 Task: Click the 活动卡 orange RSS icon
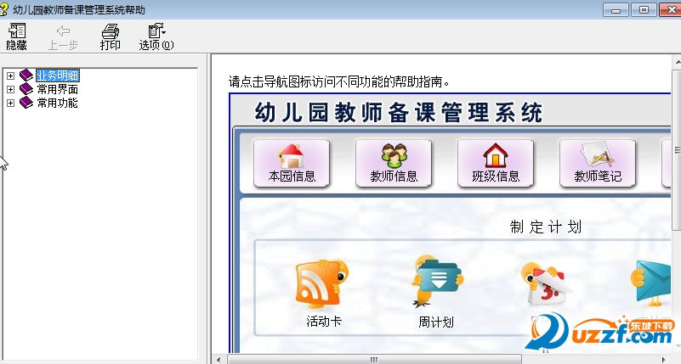pyautogui.click(x=321, y=284)
